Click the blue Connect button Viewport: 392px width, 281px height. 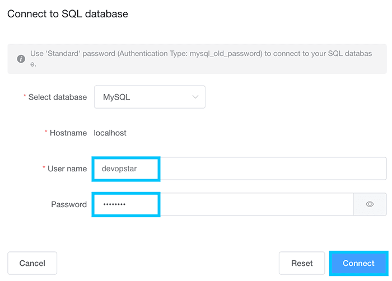point(358,263)
